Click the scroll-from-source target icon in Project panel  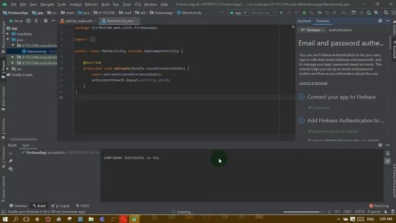(x=28, y=20)
